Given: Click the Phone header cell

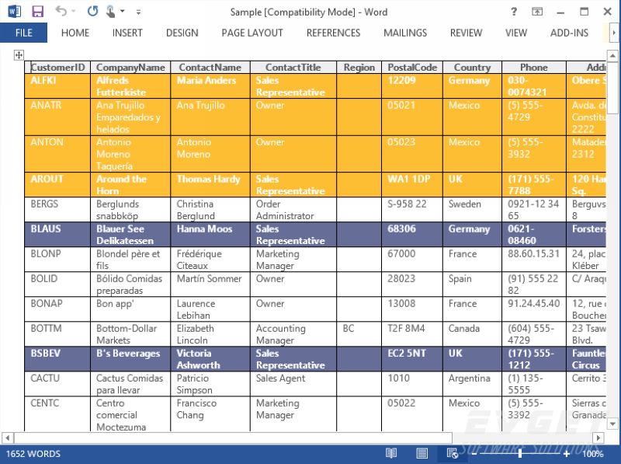Looking at the screenshot, I should [534, 68].
